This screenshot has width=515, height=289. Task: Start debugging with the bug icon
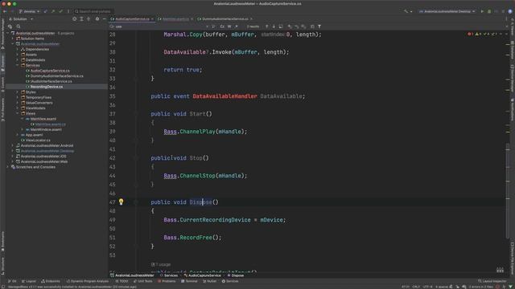489,11
